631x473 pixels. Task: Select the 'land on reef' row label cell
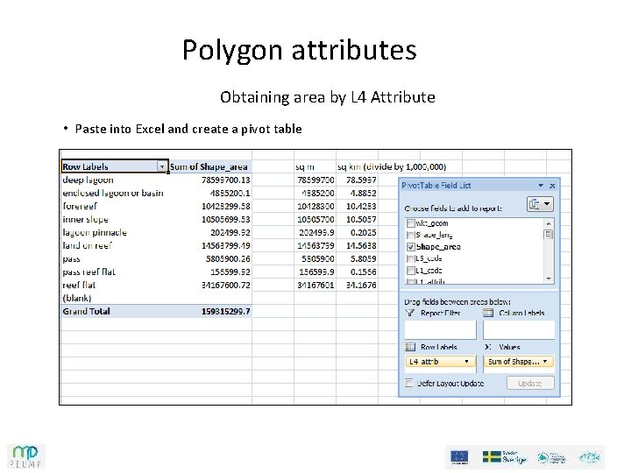pos(114,246)
